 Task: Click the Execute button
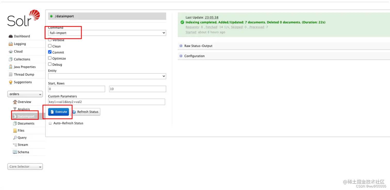(59, 112)
